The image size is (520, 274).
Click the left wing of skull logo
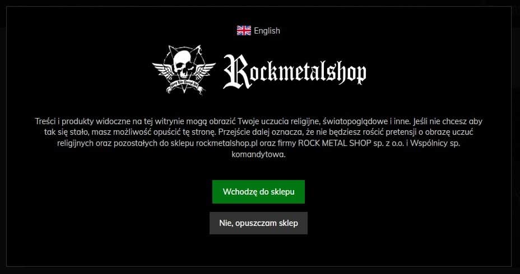(163, 69)
